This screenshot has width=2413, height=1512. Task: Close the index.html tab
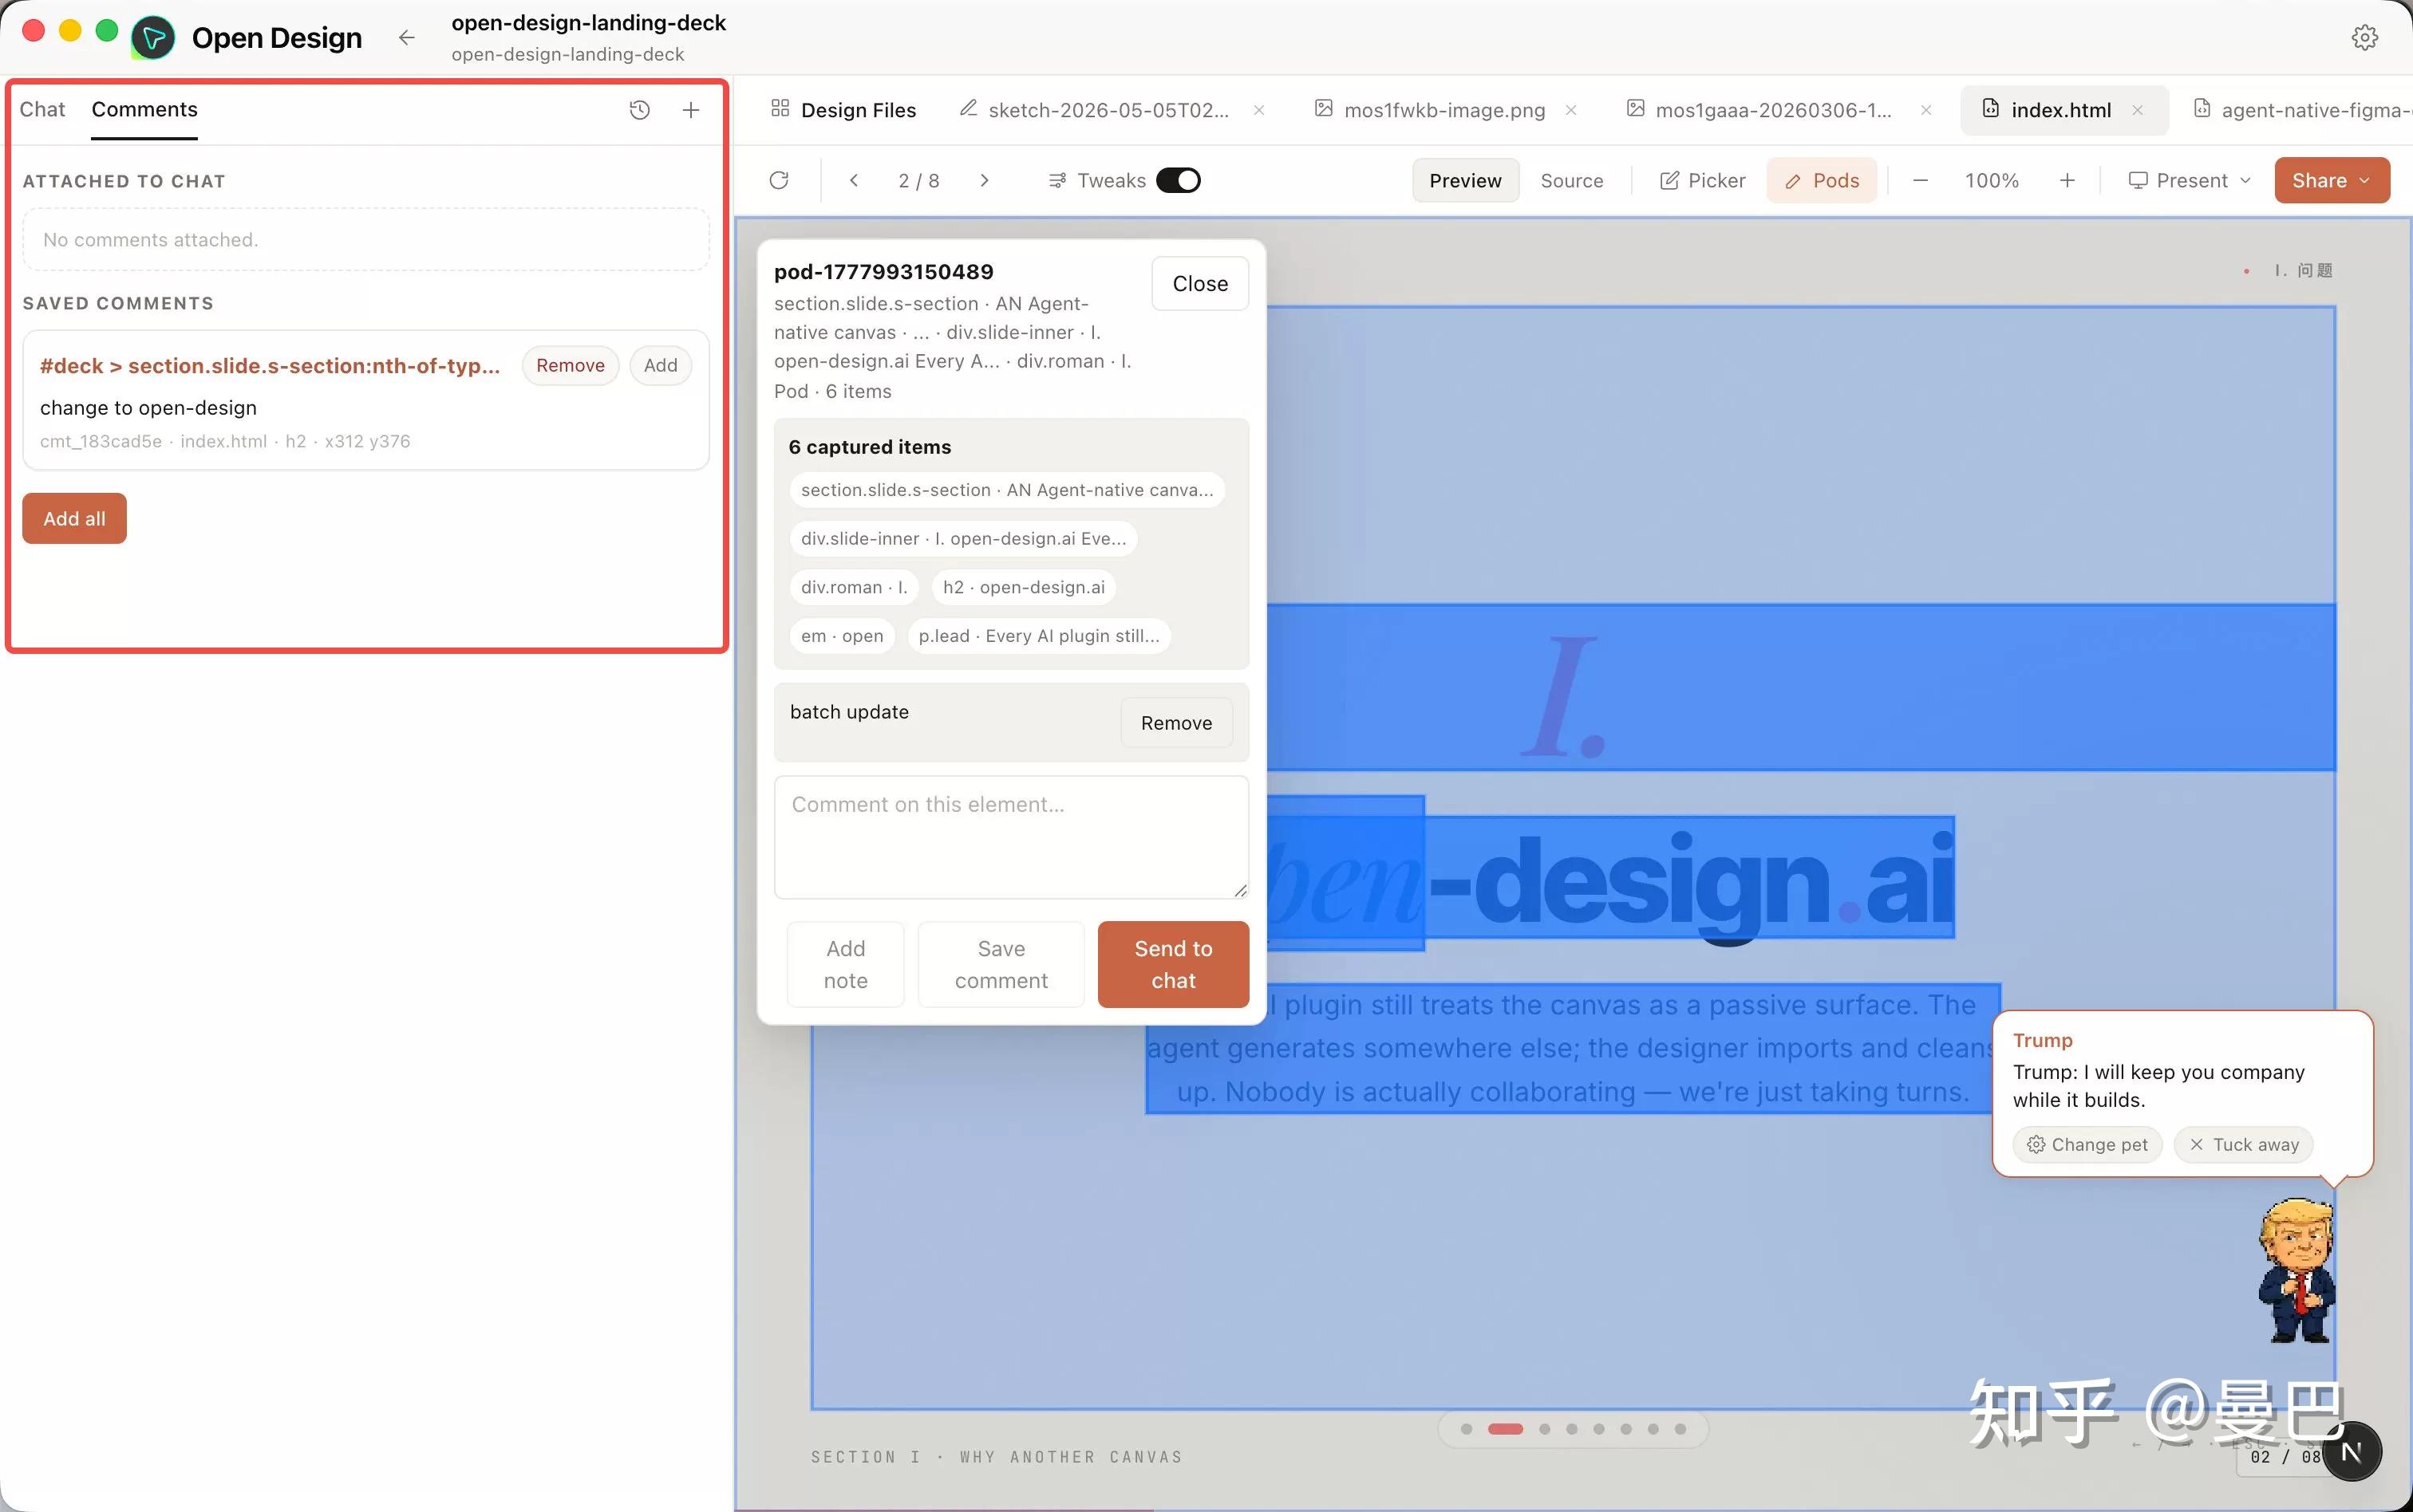tap(2137, 110)
